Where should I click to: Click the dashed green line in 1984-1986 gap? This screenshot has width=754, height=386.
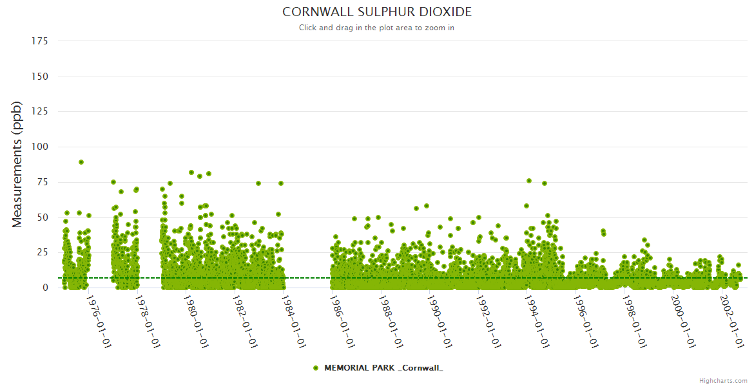(x=308, y=278)
